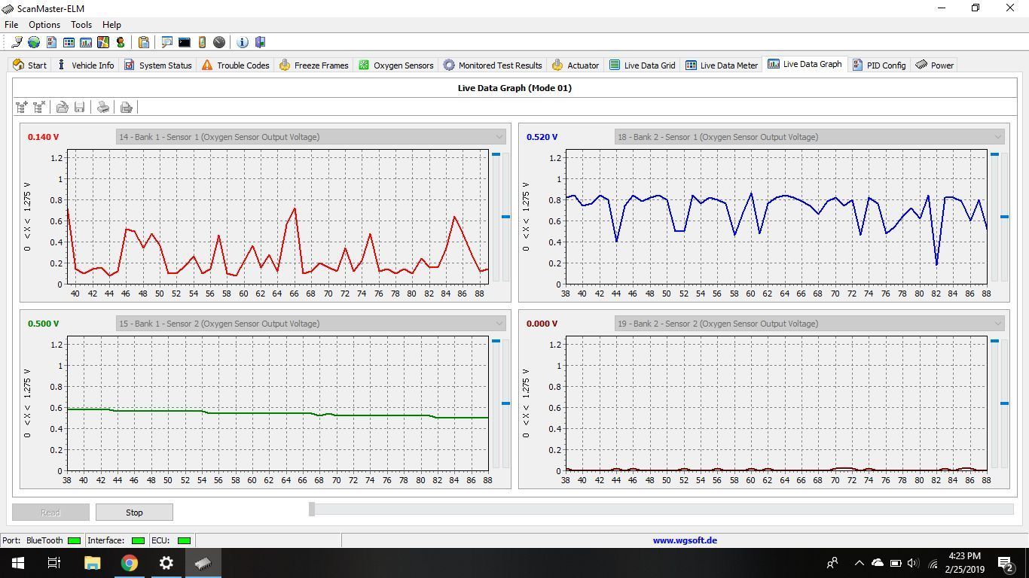The width and height of the screenshot is (1029, 578).
Task: Click the exit door icon in toolbar
Action: [260, 42]
